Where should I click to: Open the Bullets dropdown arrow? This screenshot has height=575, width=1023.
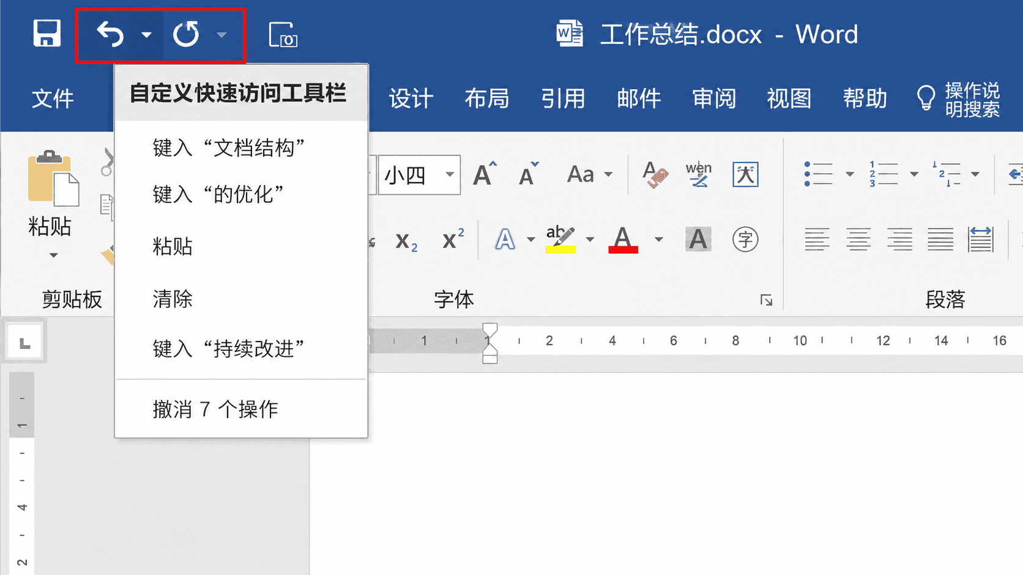tap(850, 175)
